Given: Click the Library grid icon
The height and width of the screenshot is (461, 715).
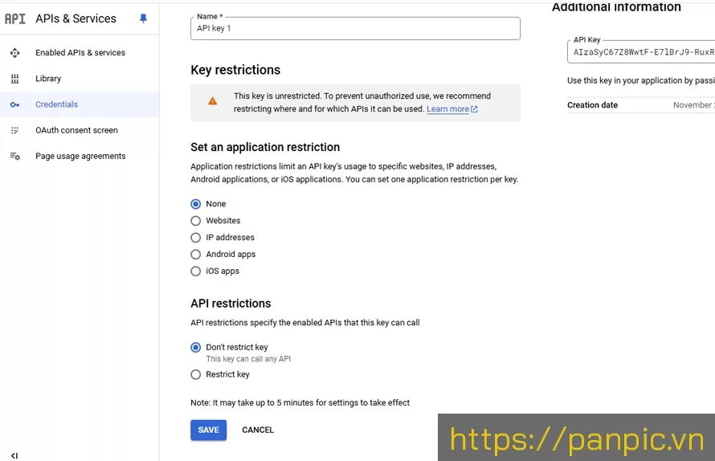Looking at the screenshot, I should pyautogui.click(x=14, y=79).
